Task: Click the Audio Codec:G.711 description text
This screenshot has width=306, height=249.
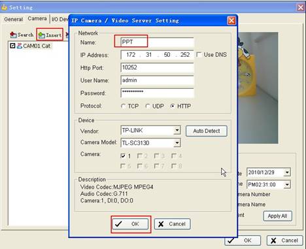Action: [104, 193]
